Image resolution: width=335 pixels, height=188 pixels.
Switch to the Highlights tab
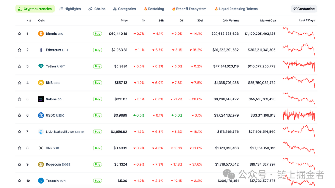(70, 9)
